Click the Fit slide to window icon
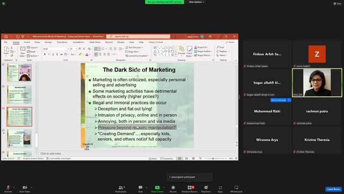The height and width of the screenshot is (194, 344). [x=236, y=158]
